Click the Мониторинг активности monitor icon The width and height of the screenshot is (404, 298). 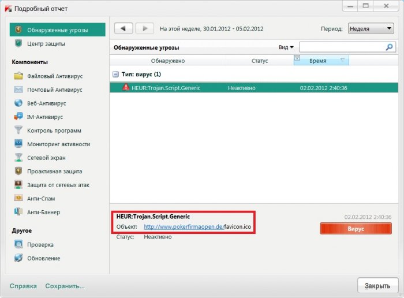point(18,144)
